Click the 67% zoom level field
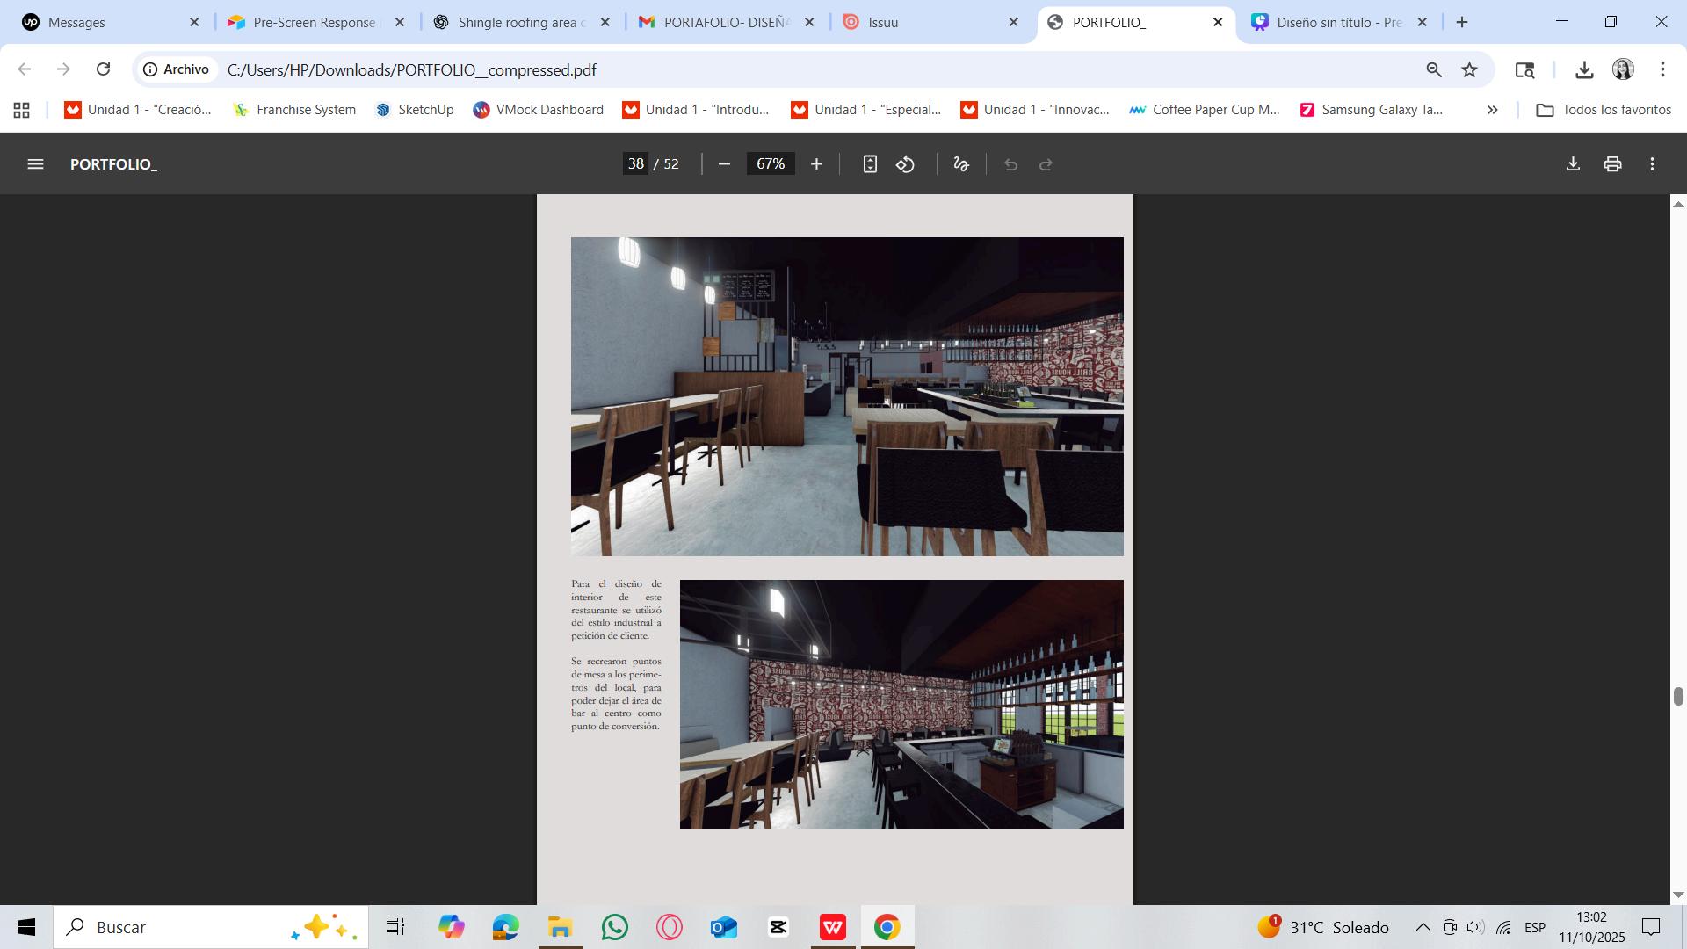 pos(771,164)
